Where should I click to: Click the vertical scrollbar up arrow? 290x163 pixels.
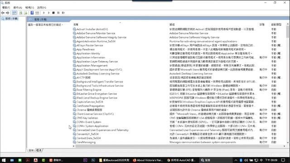pos(288,24)
